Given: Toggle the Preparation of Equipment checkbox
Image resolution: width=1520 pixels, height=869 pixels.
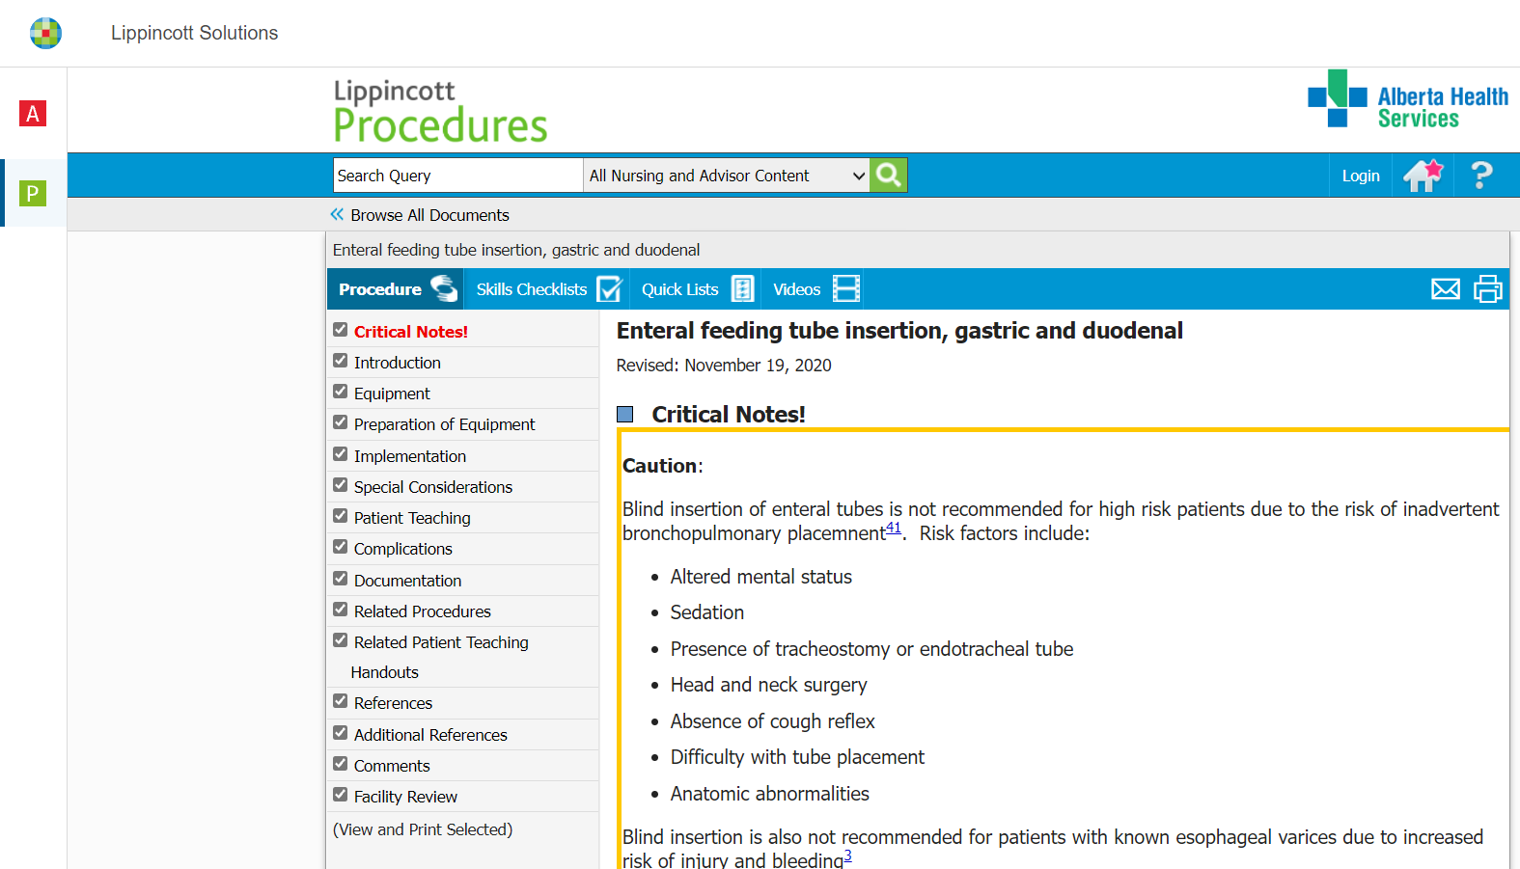Looking at the screenshot, I should point(341,422).
